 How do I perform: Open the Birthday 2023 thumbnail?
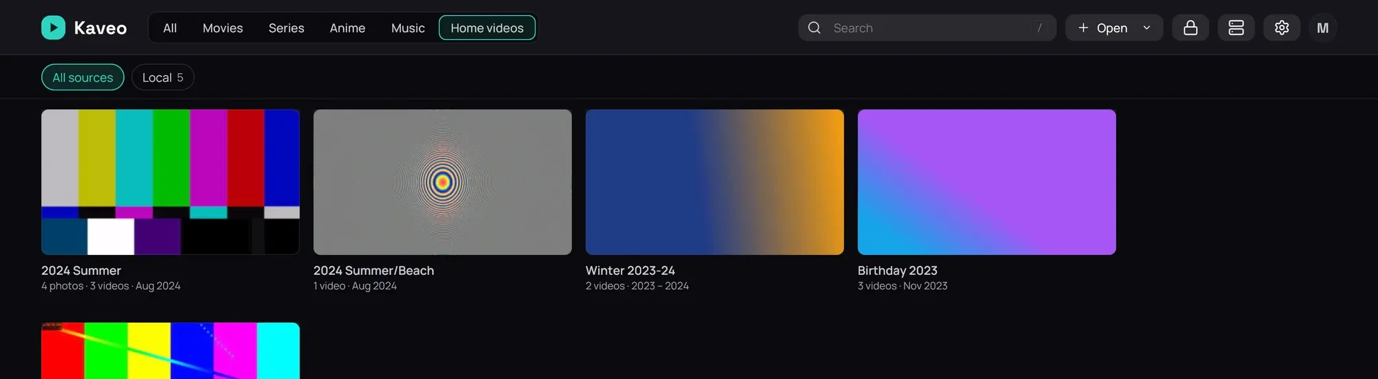pyautogui.click(x=987, y=182)
